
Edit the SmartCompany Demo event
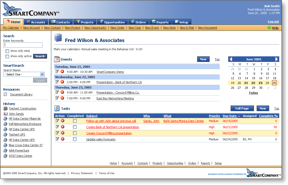click(57, 72)
